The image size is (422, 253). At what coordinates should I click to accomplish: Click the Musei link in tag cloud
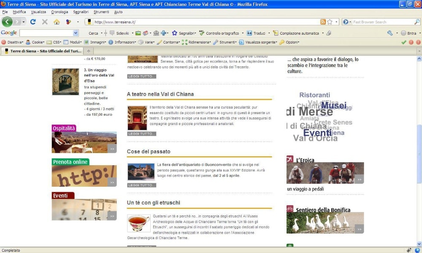point(334,105)
